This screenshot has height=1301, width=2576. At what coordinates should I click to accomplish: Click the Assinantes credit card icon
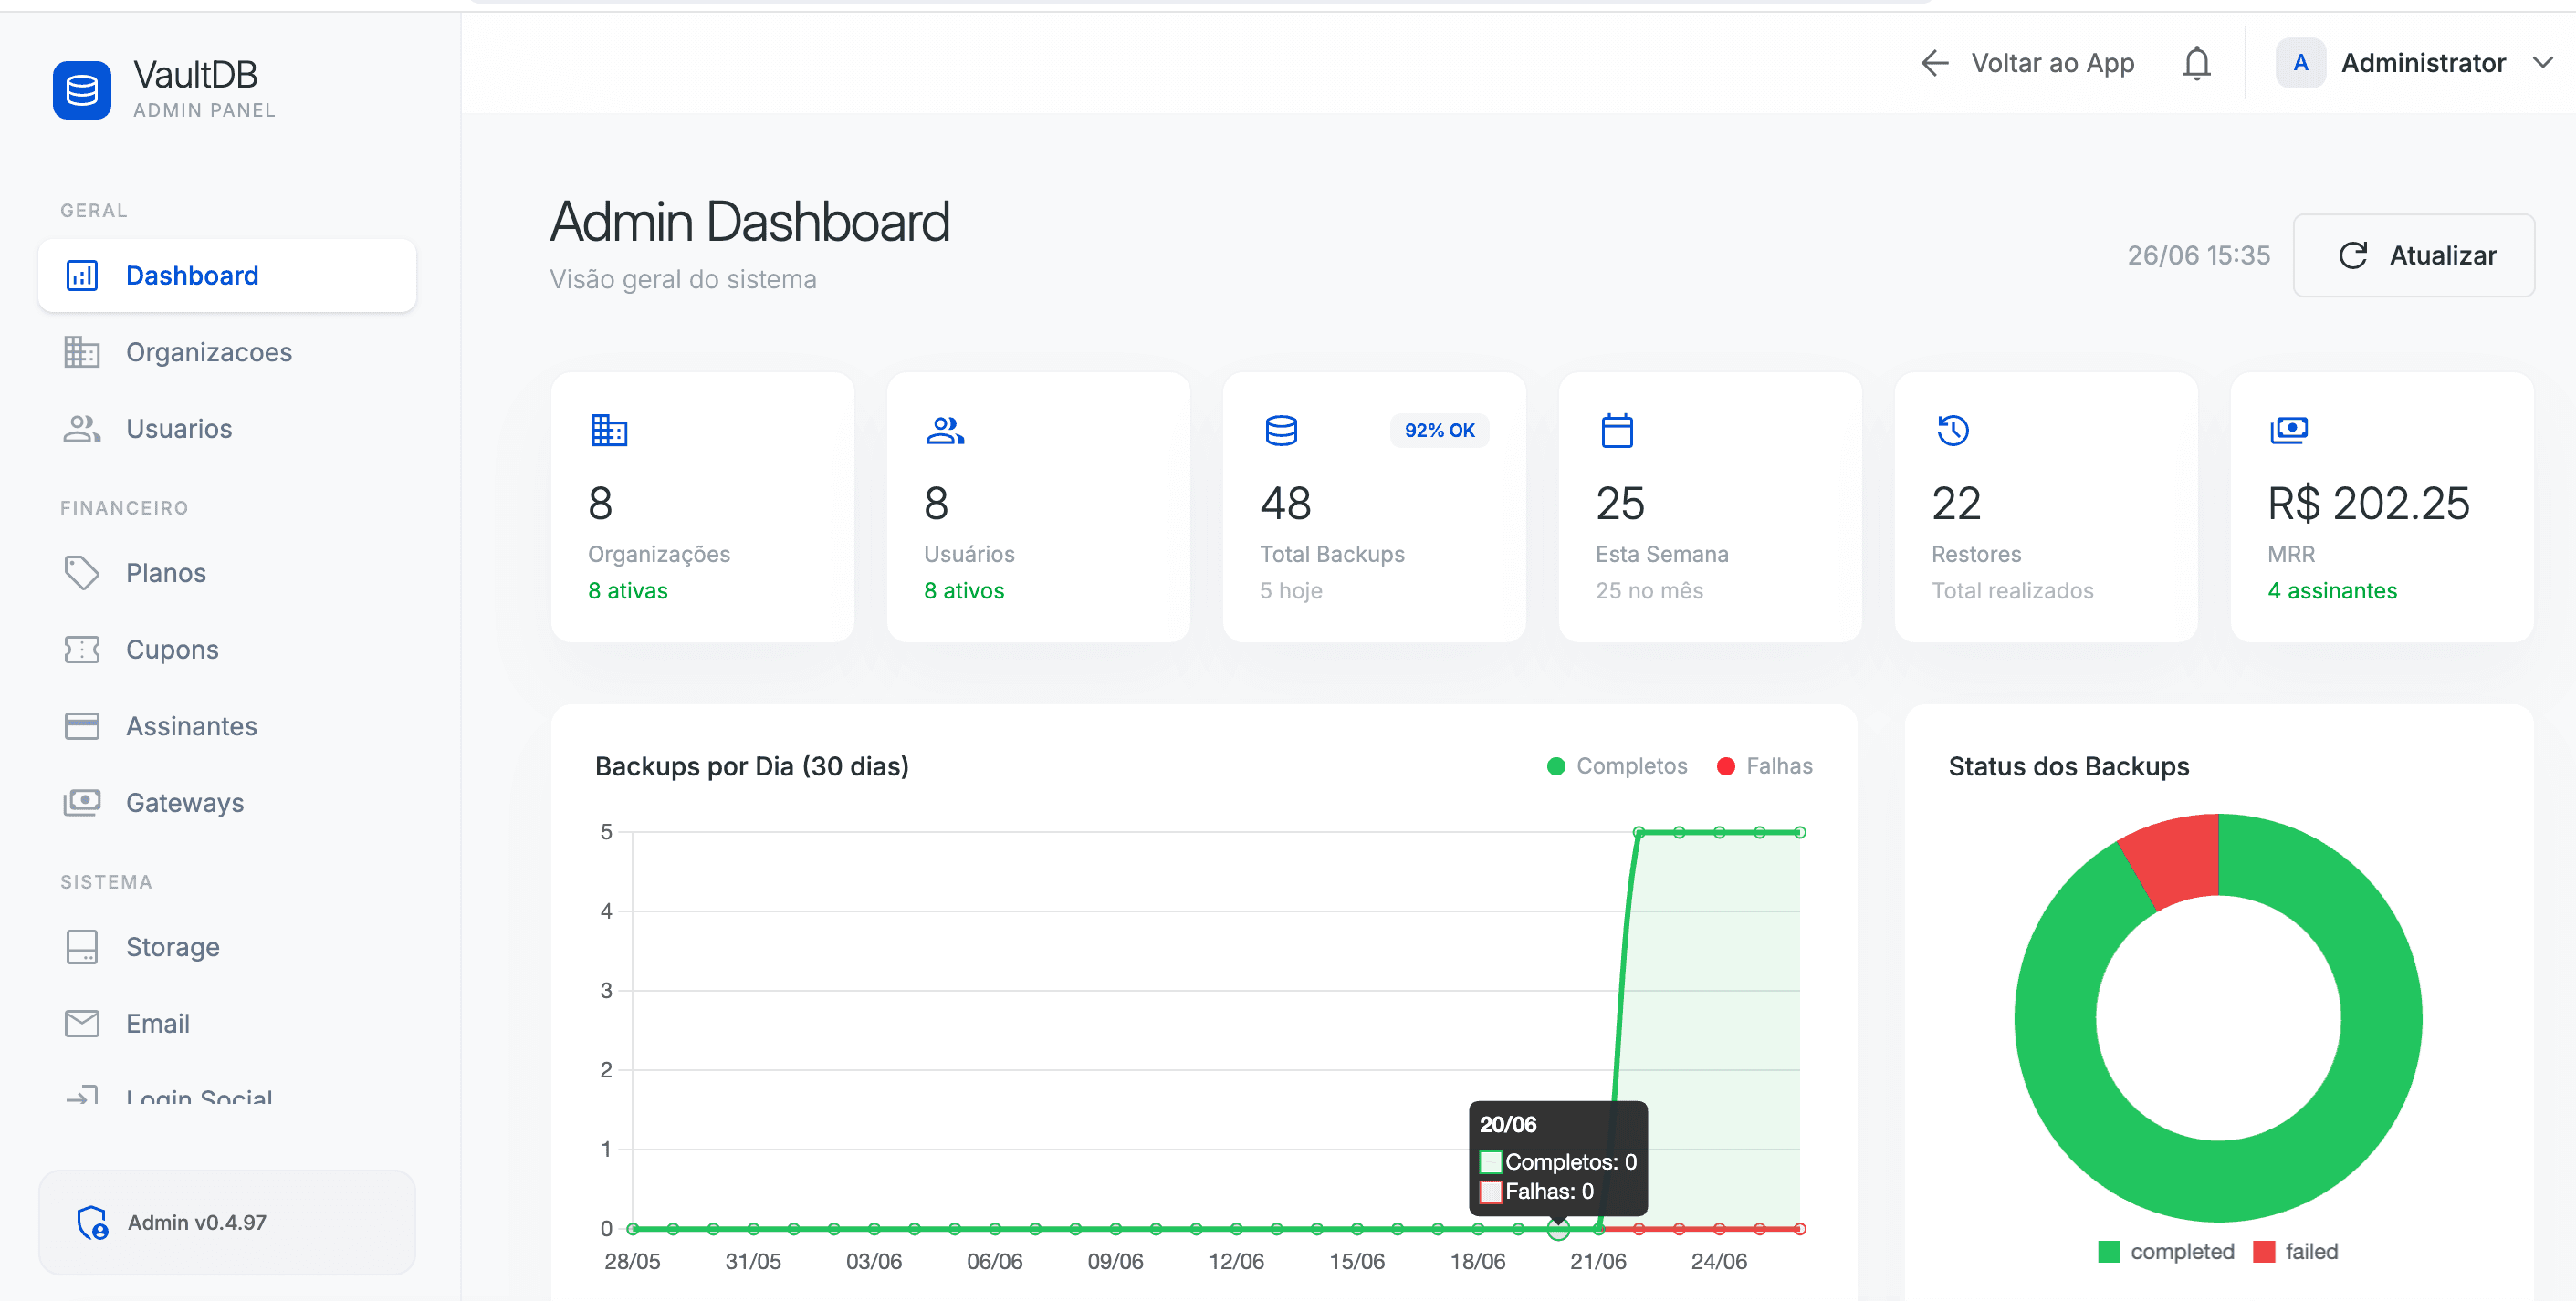click(x=82, y=726)
